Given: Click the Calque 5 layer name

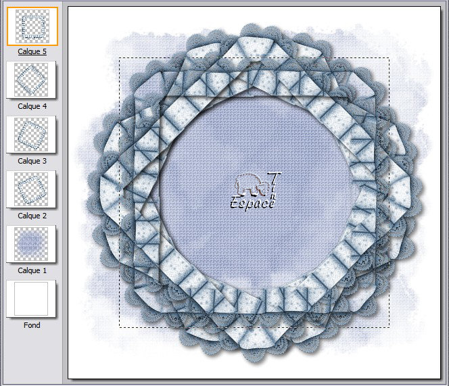Looking at the screenshot, I should click(x=32, y=51).
